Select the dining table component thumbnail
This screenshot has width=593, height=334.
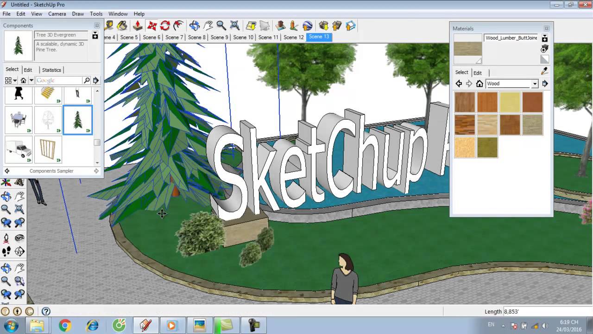(x=19, y=120)
